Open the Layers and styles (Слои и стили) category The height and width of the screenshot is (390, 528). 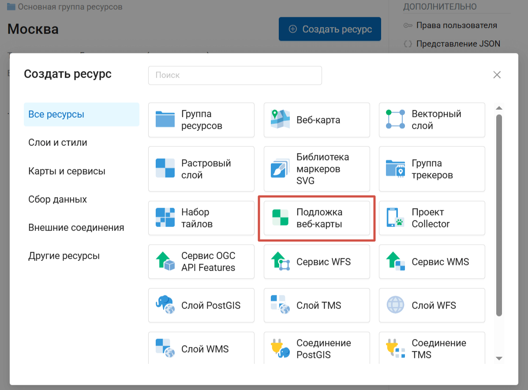click(x=58, y=143)
